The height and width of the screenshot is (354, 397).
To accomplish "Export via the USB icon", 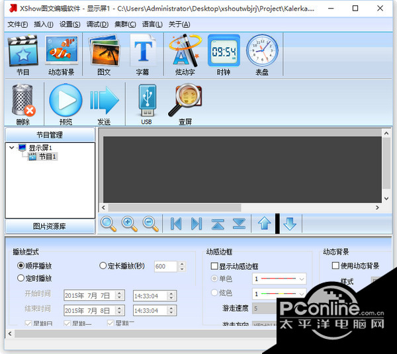I will [x=147, y=101].
